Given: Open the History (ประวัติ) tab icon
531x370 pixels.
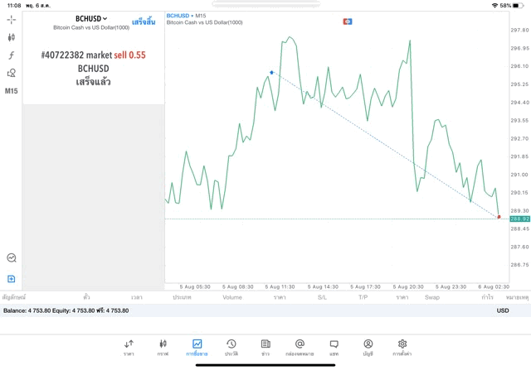Looking at the screenshot, I should tap(231, 347).
